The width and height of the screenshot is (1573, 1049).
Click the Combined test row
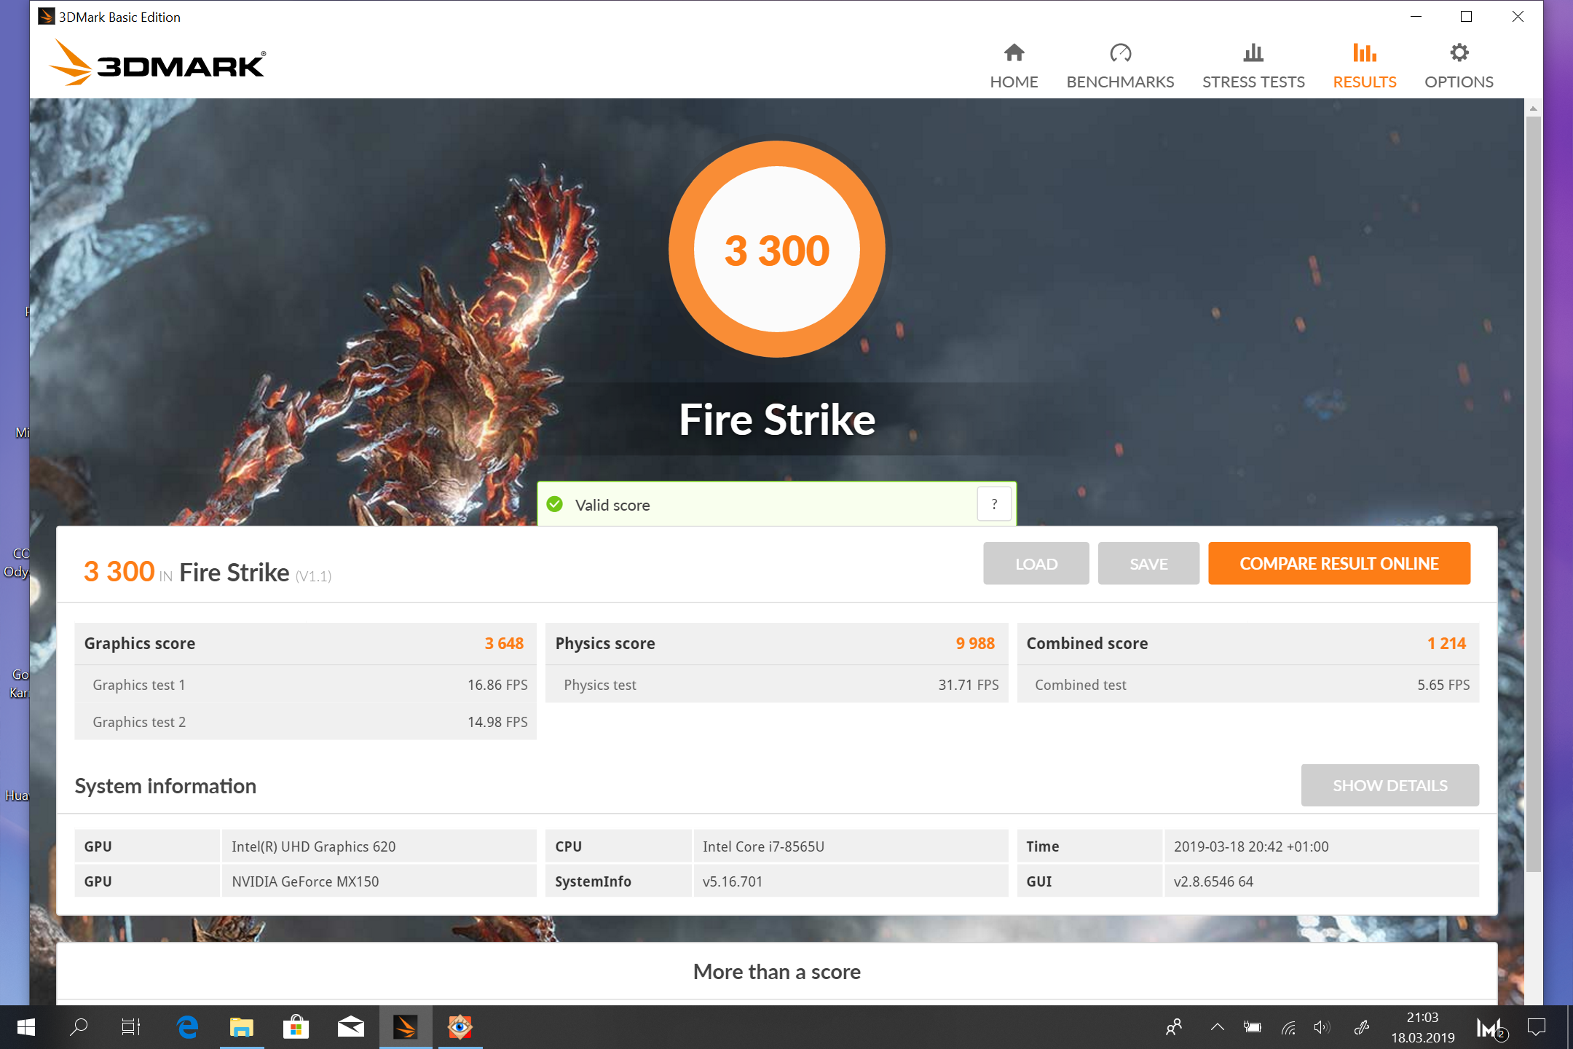(1248, 685)
